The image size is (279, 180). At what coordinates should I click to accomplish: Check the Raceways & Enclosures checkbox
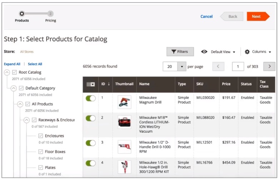click(34, 120)
